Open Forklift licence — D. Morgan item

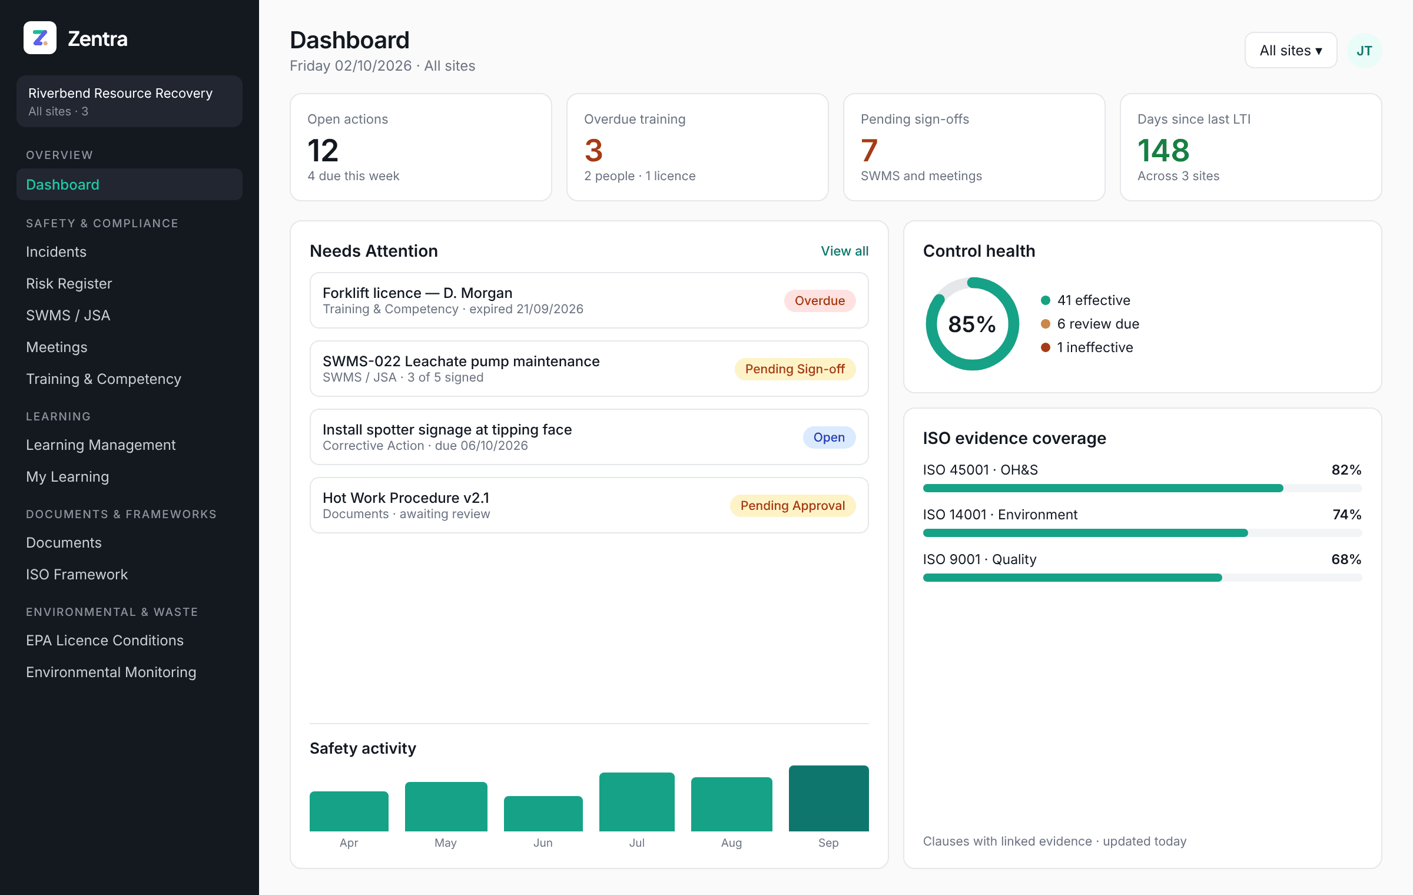coord(589,300)
